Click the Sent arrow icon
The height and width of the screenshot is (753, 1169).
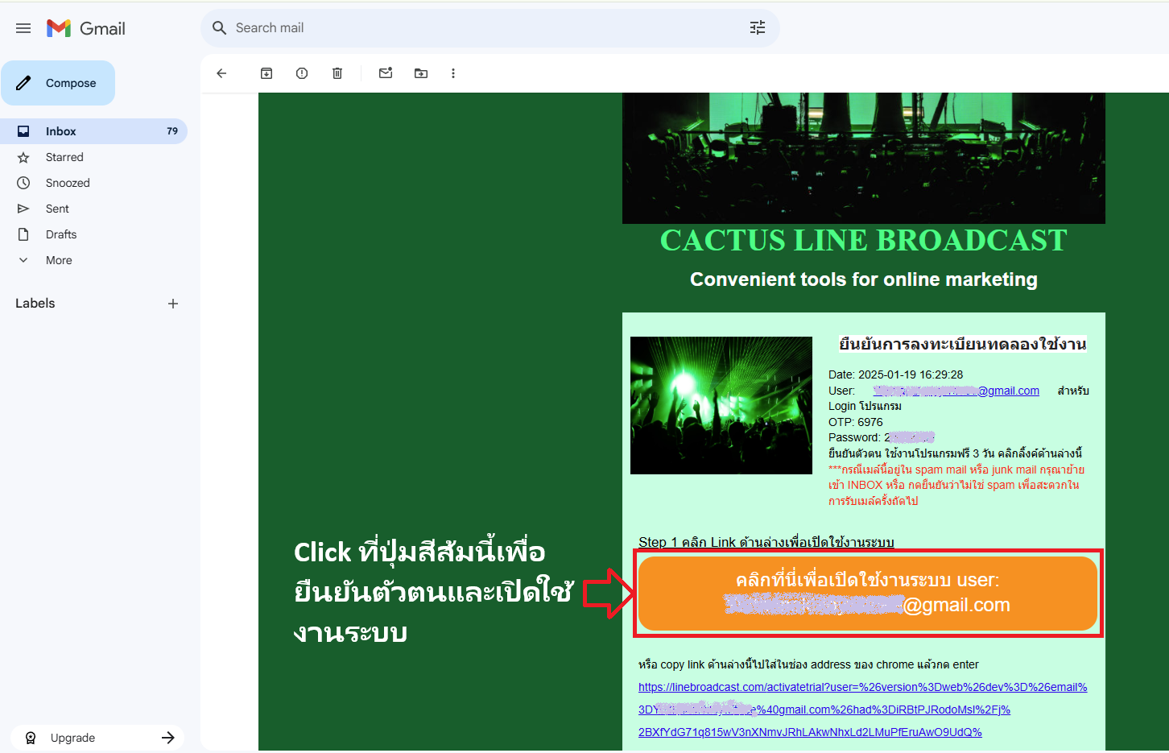click(23, 209)
